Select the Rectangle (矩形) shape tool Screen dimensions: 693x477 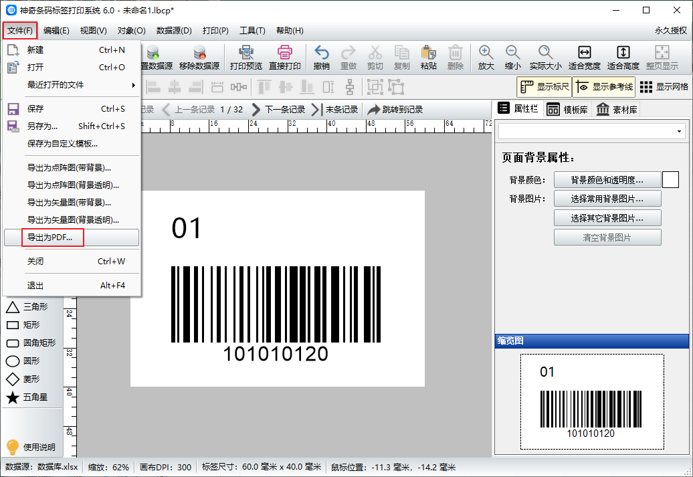pyautogui.click(x=23, y=325)
